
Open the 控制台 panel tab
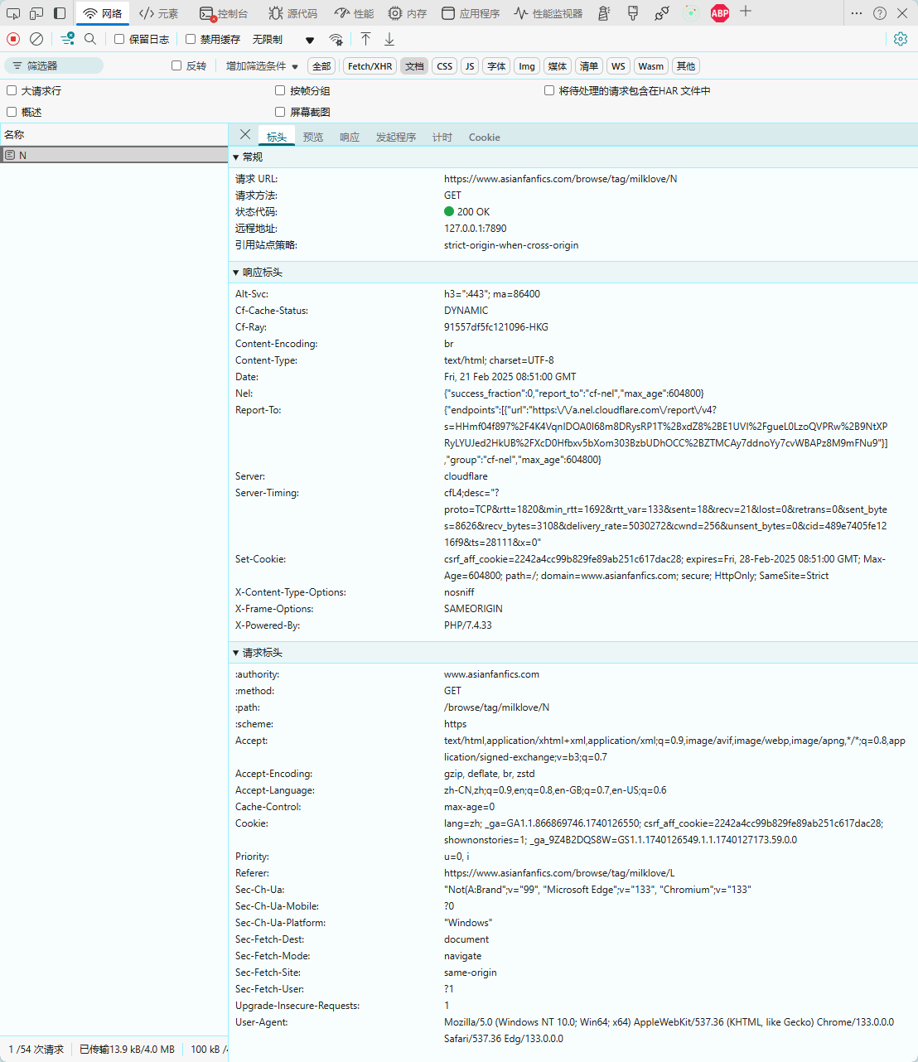(x=224, y=13)
